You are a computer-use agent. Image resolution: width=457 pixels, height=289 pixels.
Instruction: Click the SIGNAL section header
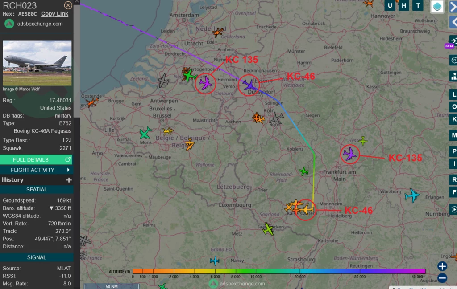(37, 257)
